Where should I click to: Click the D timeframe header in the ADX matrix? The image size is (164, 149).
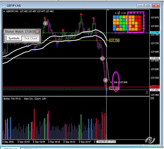(x=122, y=13)
